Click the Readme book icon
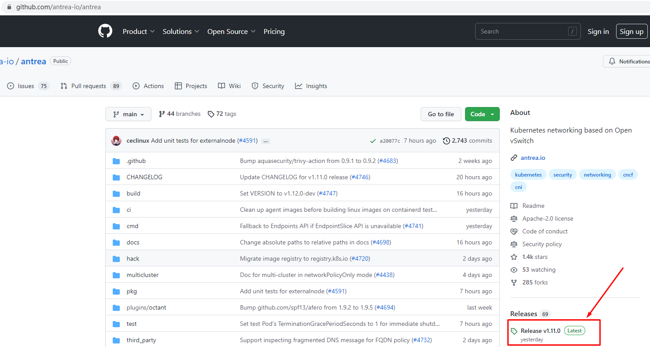 [514, 206]
